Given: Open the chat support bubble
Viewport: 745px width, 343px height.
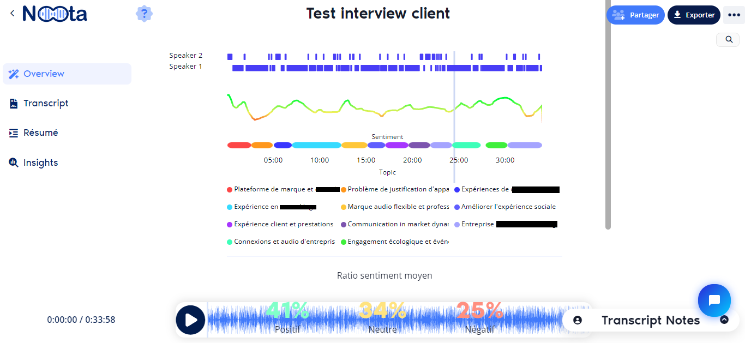Looking at the screenshot, I should [714, 300].
